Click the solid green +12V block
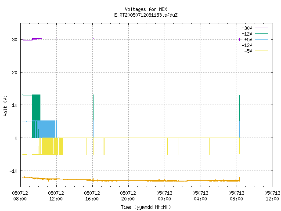Screen dimensions: 281x211 tap(36, 107)
